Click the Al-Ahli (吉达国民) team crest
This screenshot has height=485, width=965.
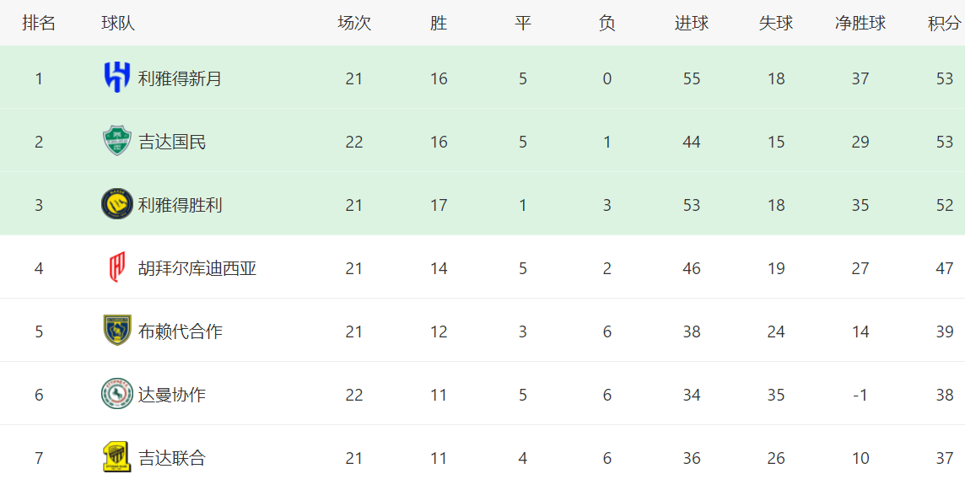point(116,141)
